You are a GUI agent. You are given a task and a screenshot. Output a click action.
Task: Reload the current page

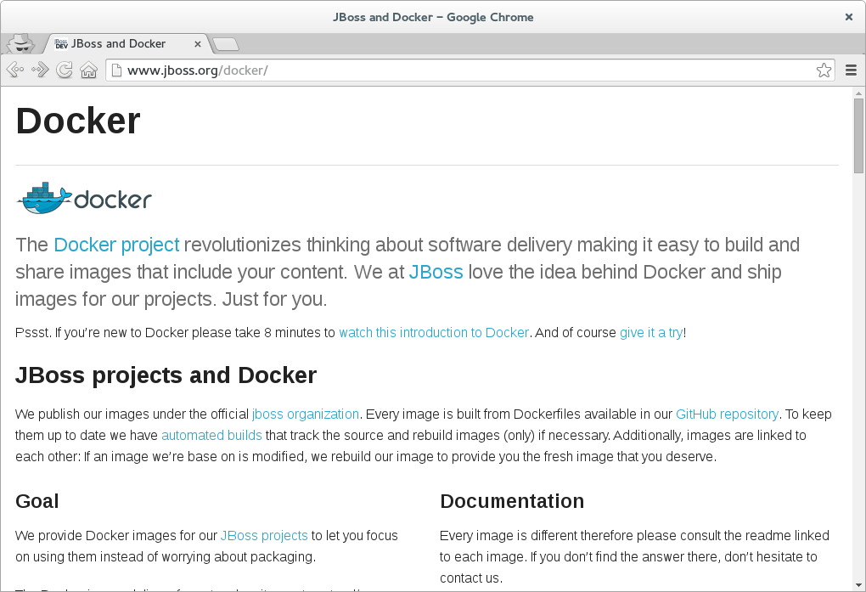pyautogui.click(x=65, y=70)
